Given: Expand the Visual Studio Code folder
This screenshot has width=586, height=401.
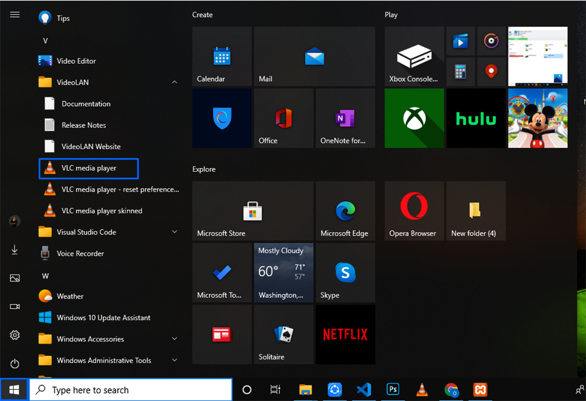Looking at the screenshot, I should pos(174,232).
